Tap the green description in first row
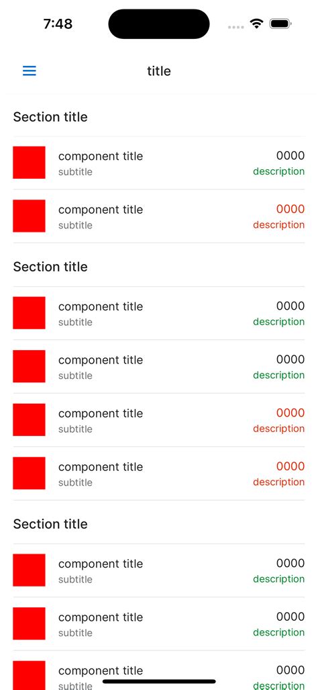 click(278, 171)
